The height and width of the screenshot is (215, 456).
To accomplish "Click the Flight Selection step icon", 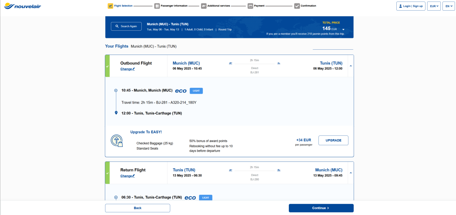I will pos(111,6).
